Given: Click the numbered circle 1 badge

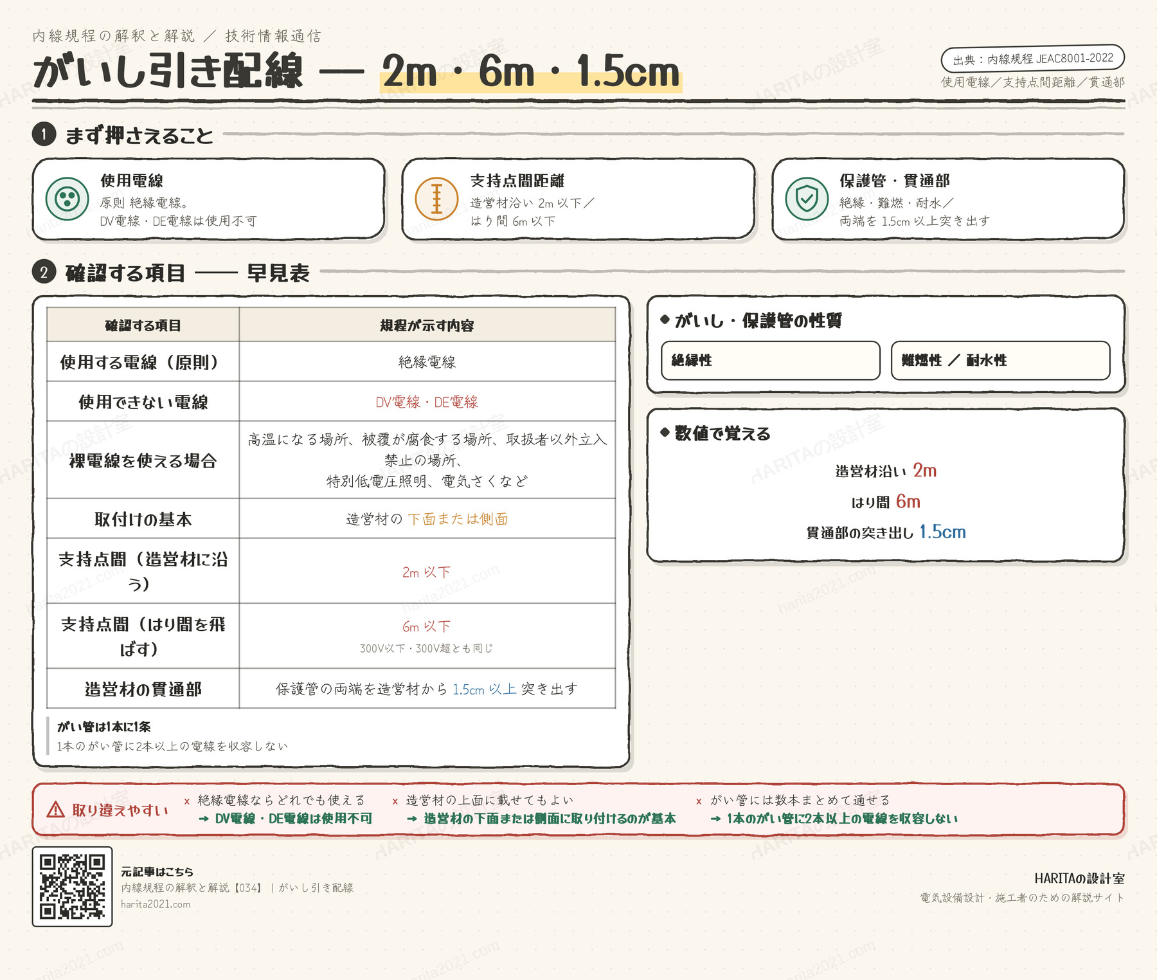Looking at the screenshot, I should click(44, 134).
